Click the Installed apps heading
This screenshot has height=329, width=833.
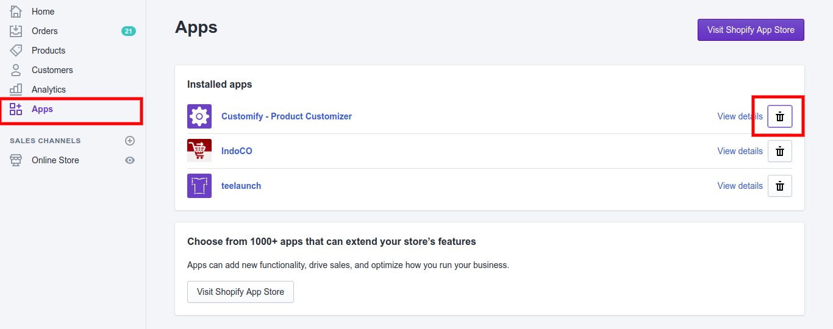pyautogui.click(x=220, y=85)
